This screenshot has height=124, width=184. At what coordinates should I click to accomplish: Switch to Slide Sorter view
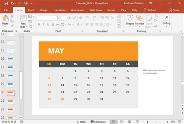point(122,122)
